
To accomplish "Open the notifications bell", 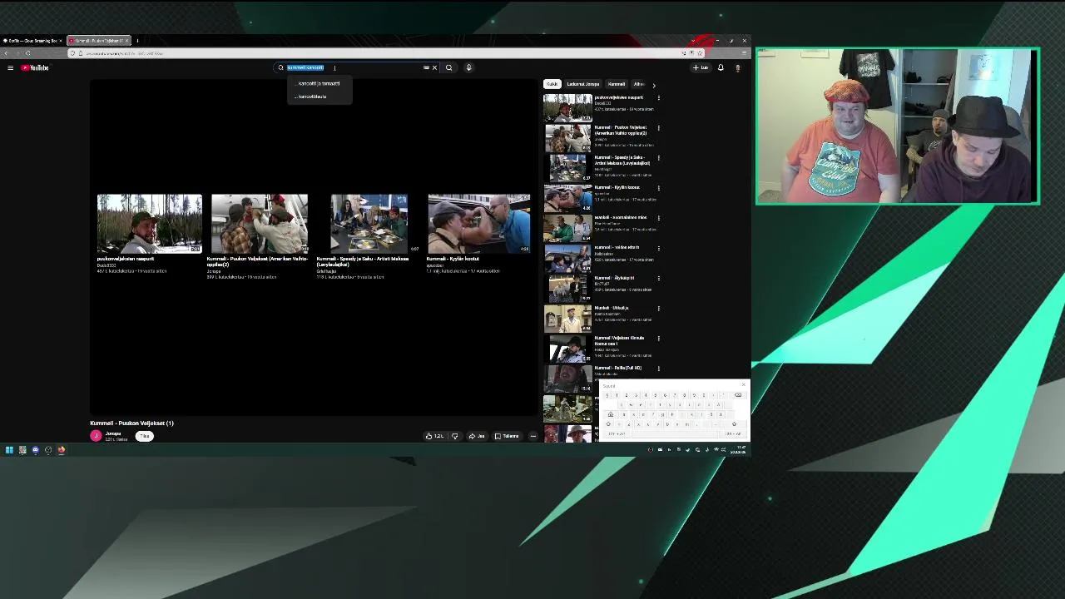I will click(x=721, y=67).
